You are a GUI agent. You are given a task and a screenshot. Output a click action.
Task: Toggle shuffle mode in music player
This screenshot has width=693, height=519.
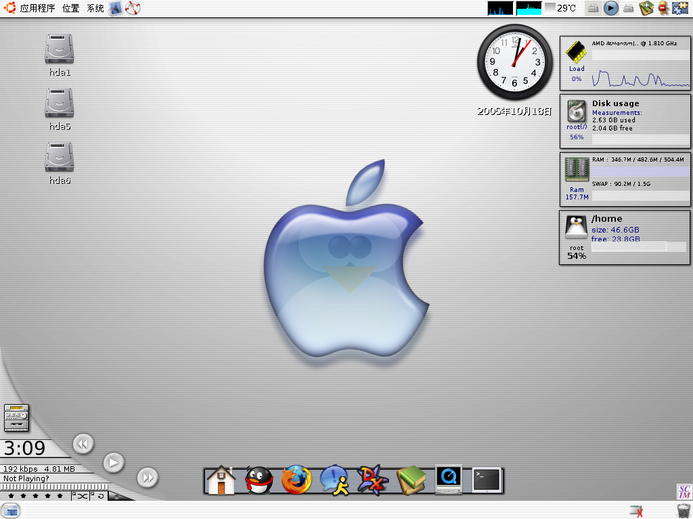pos(80,496)
